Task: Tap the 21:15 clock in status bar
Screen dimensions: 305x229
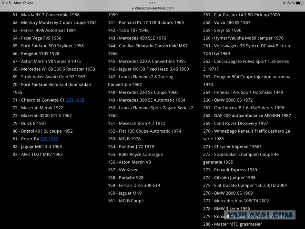Action: tap(6, 3)
